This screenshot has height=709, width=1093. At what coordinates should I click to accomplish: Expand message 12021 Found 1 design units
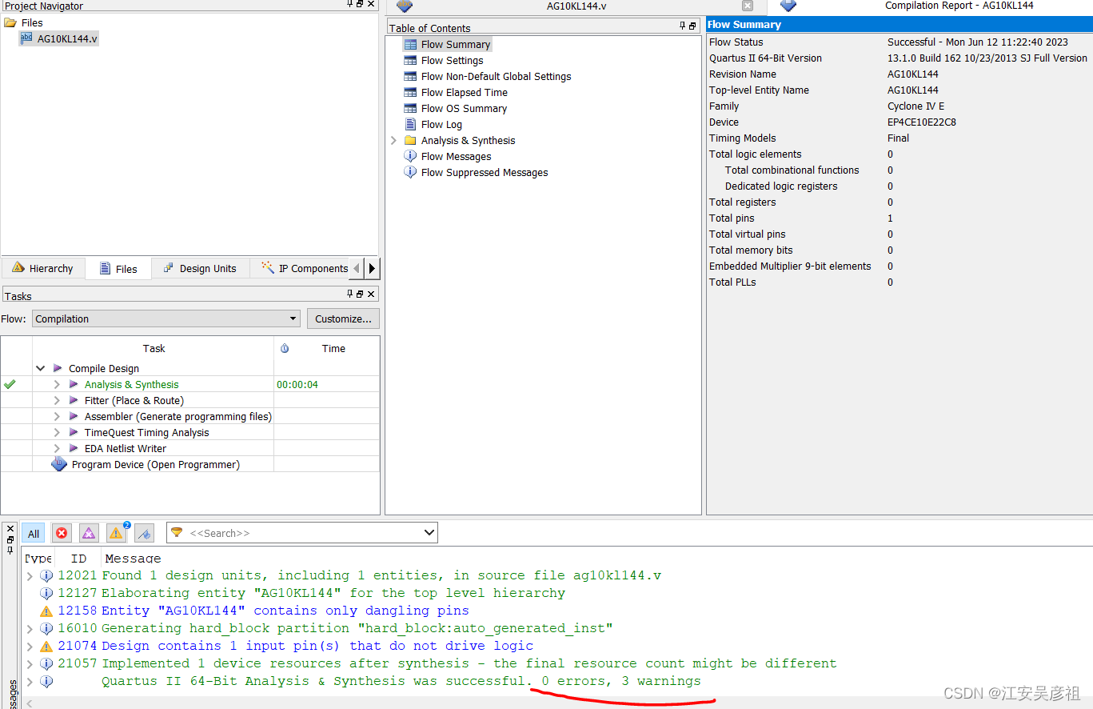coord(30,576)
